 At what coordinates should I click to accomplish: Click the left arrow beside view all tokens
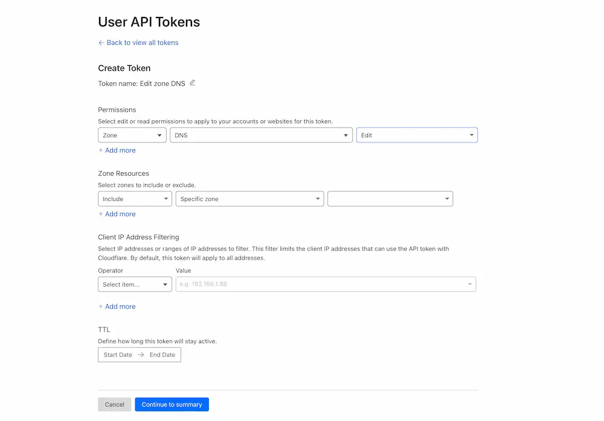pos(101,42)
